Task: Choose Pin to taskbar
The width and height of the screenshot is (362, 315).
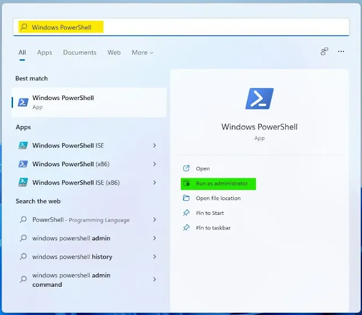Action: point(213,228)
